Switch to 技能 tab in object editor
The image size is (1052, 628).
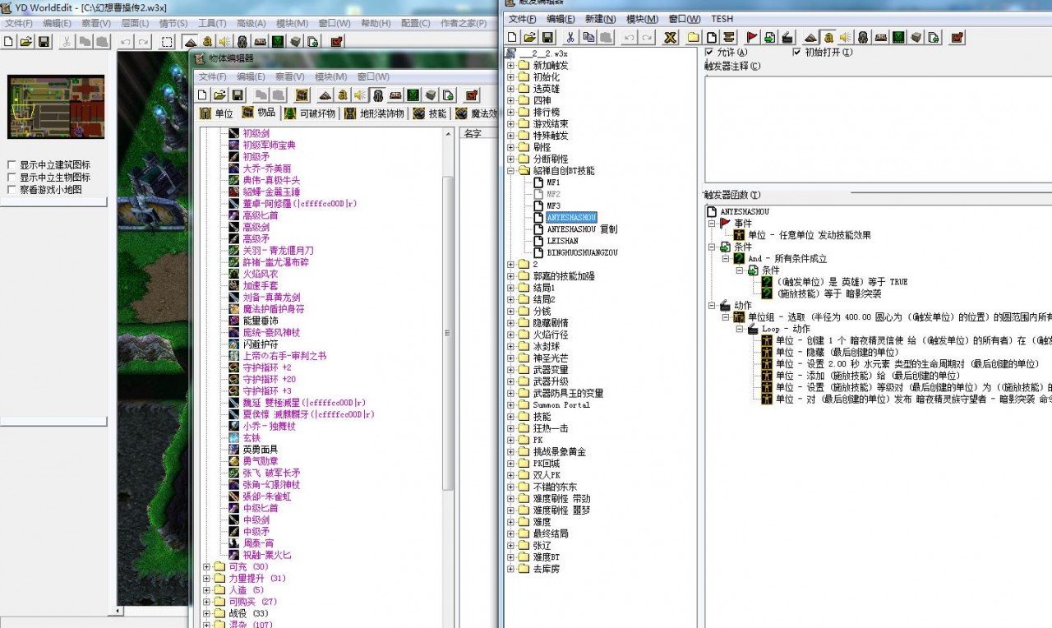pos(430,113)
